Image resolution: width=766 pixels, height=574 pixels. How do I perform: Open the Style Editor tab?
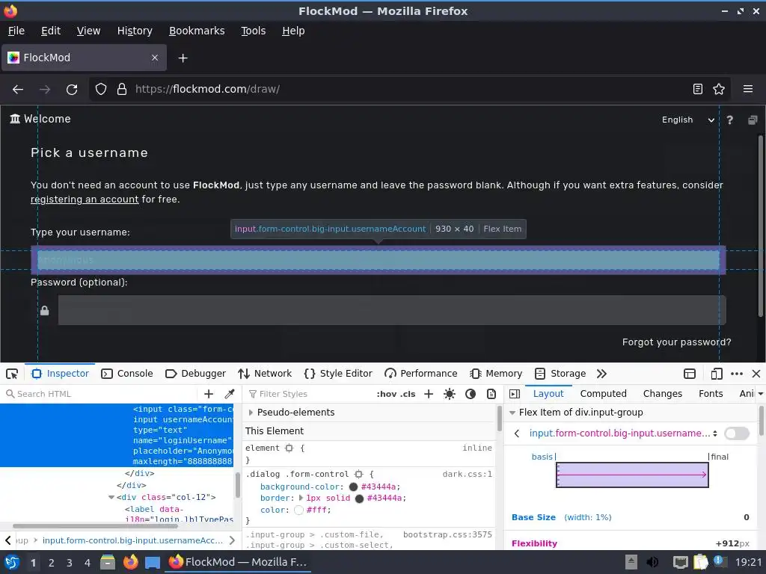pyautogui.click(x=338, y=374)
